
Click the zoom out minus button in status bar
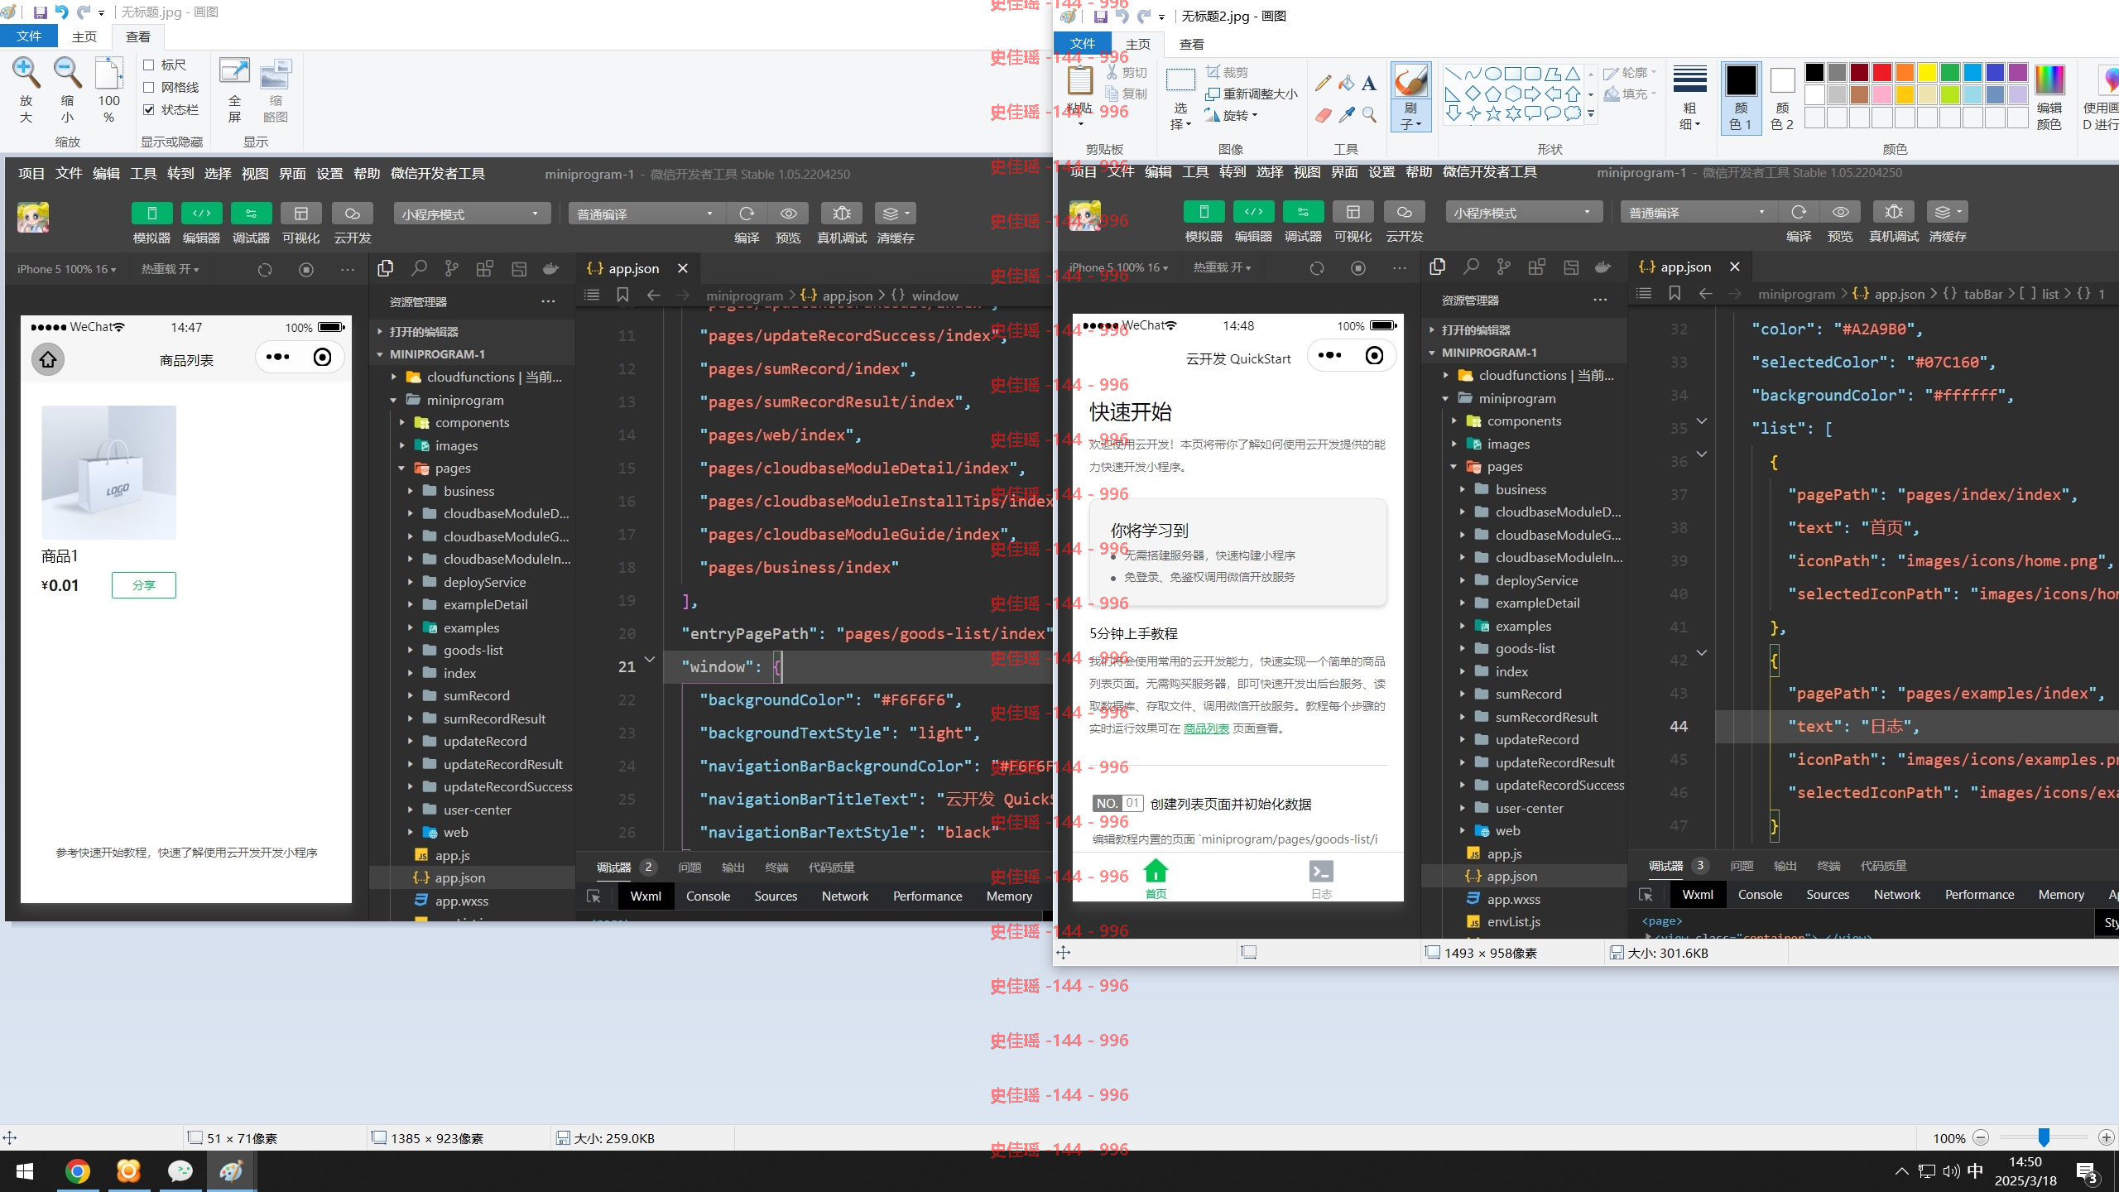1981,1138
